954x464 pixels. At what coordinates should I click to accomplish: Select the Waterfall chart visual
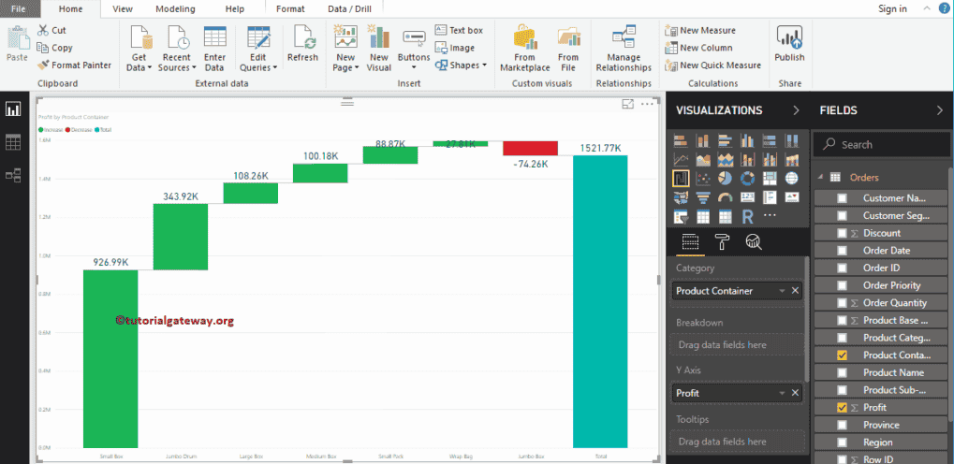pos(681,178)
